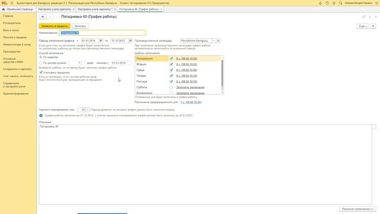Open the Номенклатура и склад section
The image size is (380, 214).
click(x=17, y=45)
